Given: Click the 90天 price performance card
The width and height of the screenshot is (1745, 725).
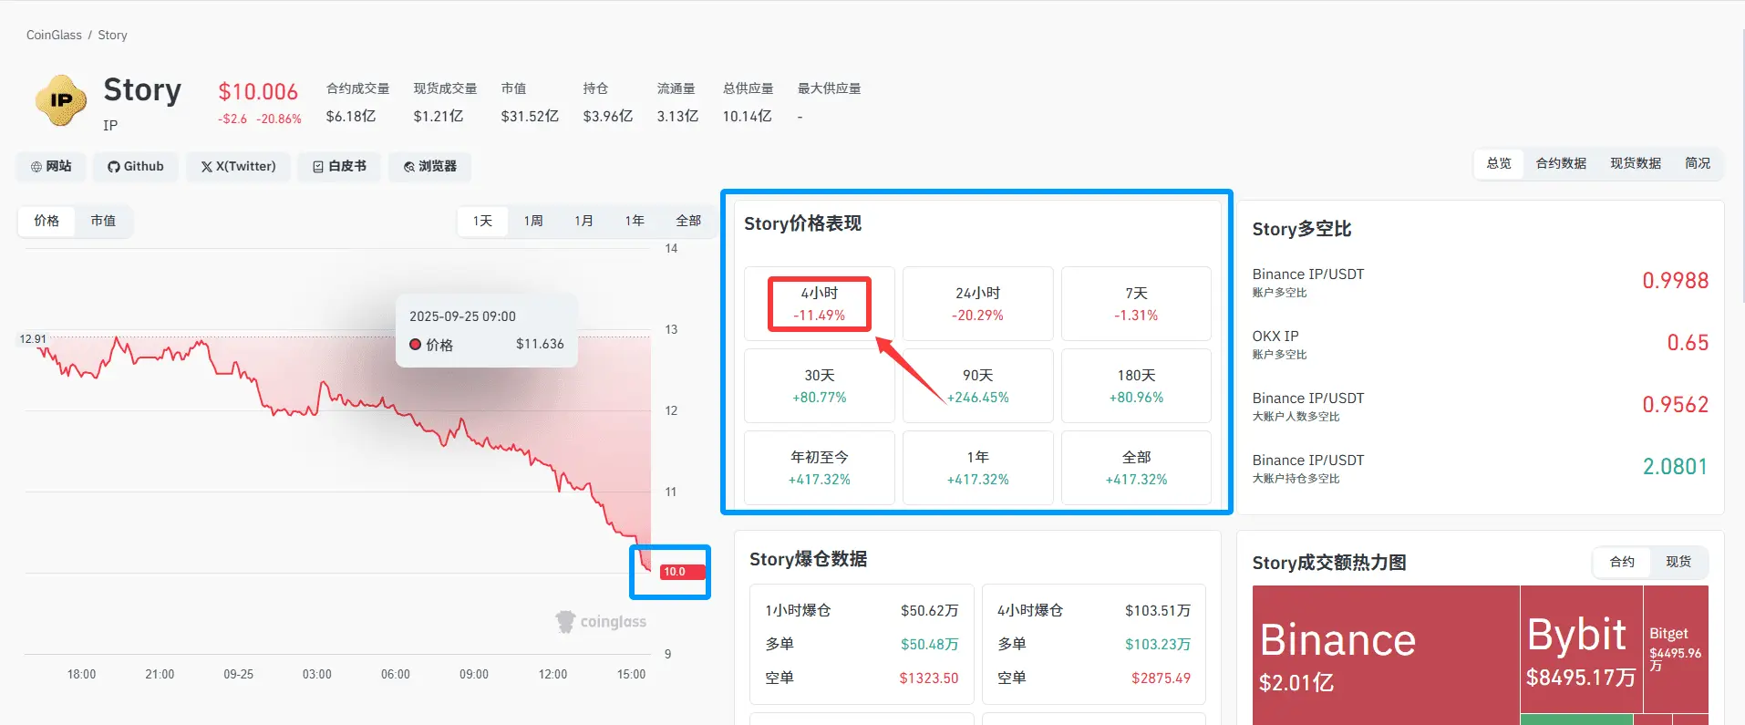Looking at the screenshot, I should point(977,386).
